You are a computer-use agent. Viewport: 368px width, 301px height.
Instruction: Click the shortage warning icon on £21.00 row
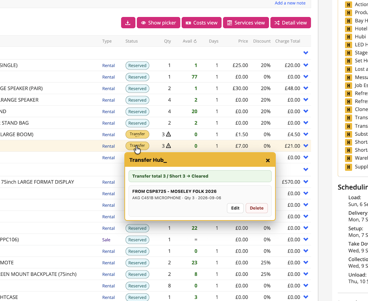pos(169,146)
